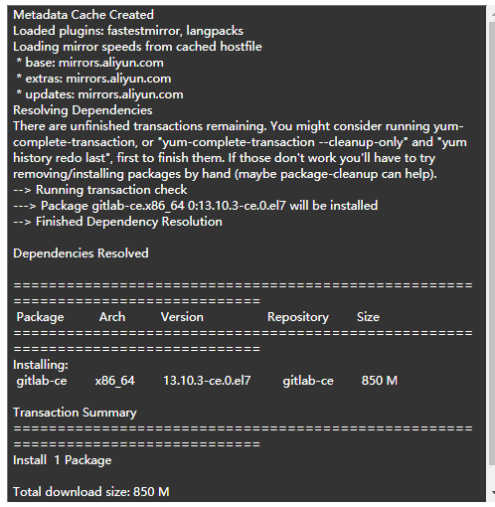
Task: Click the 'Transaction Summary' heading
Action: tap(75, 413)
